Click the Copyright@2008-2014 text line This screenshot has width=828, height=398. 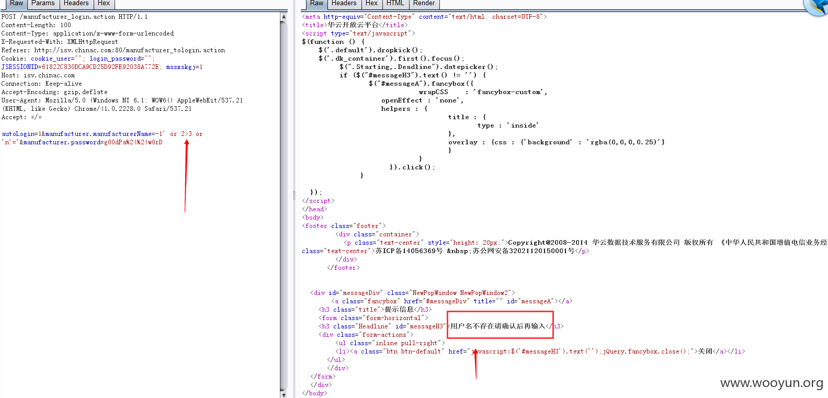(x=586, y=243)
